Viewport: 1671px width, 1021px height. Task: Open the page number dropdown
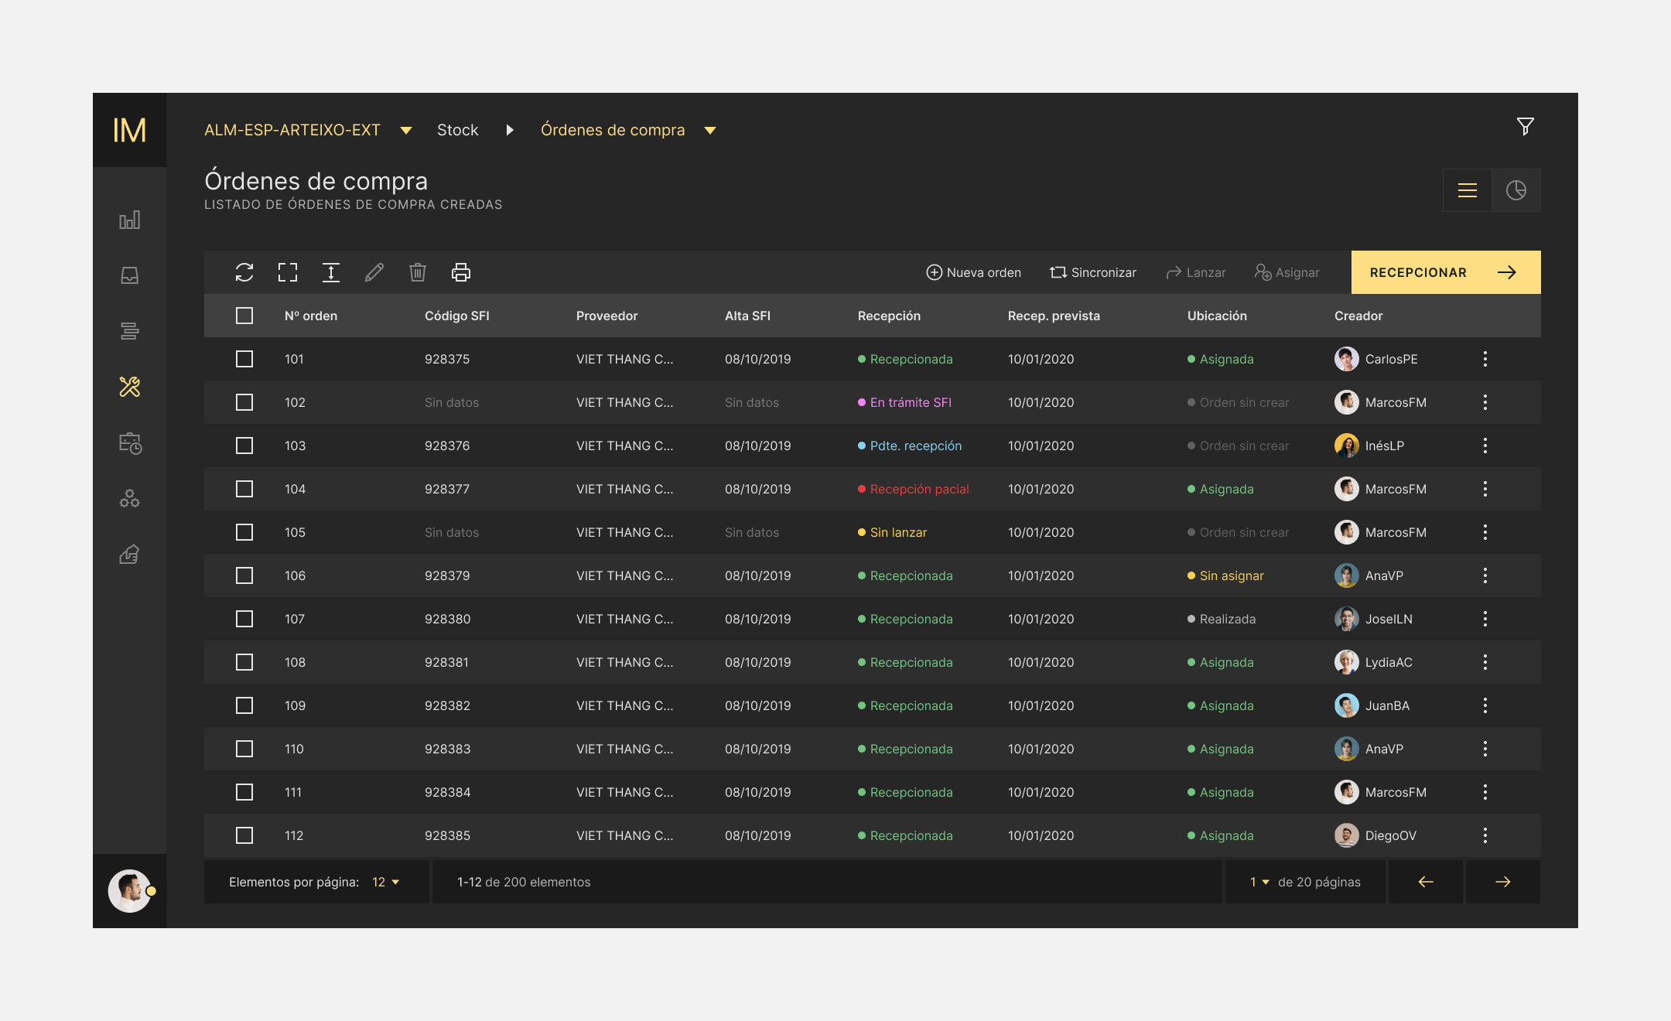click(1259, 882)
